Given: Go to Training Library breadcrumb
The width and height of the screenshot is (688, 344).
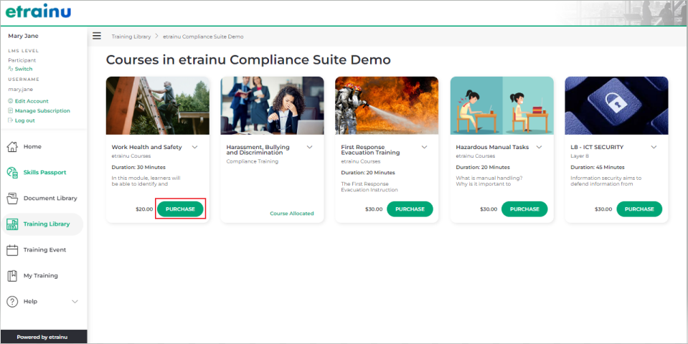Looking at the screenshot, I should pyautogui.click(x=131, y=37).
